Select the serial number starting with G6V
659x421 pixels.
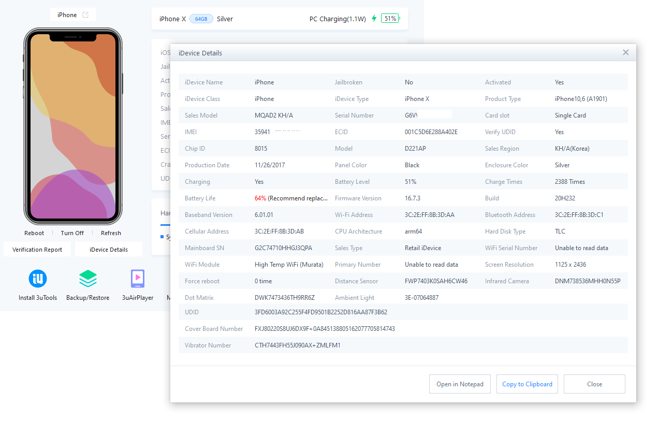411,115
